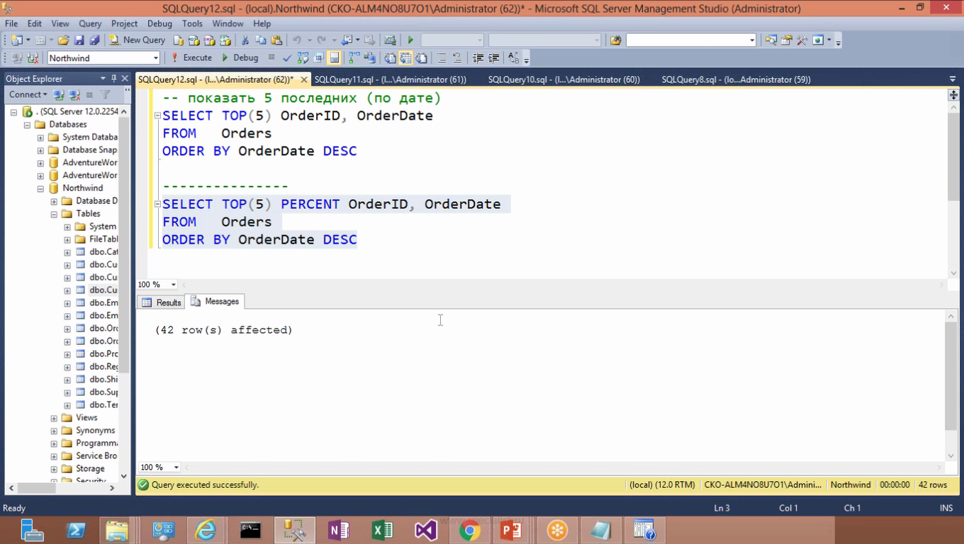The height and width of the screenshot is (544, 964).
Task: Open the Connect dropdown in Object Explorer
Action: (x=28, y=94)
